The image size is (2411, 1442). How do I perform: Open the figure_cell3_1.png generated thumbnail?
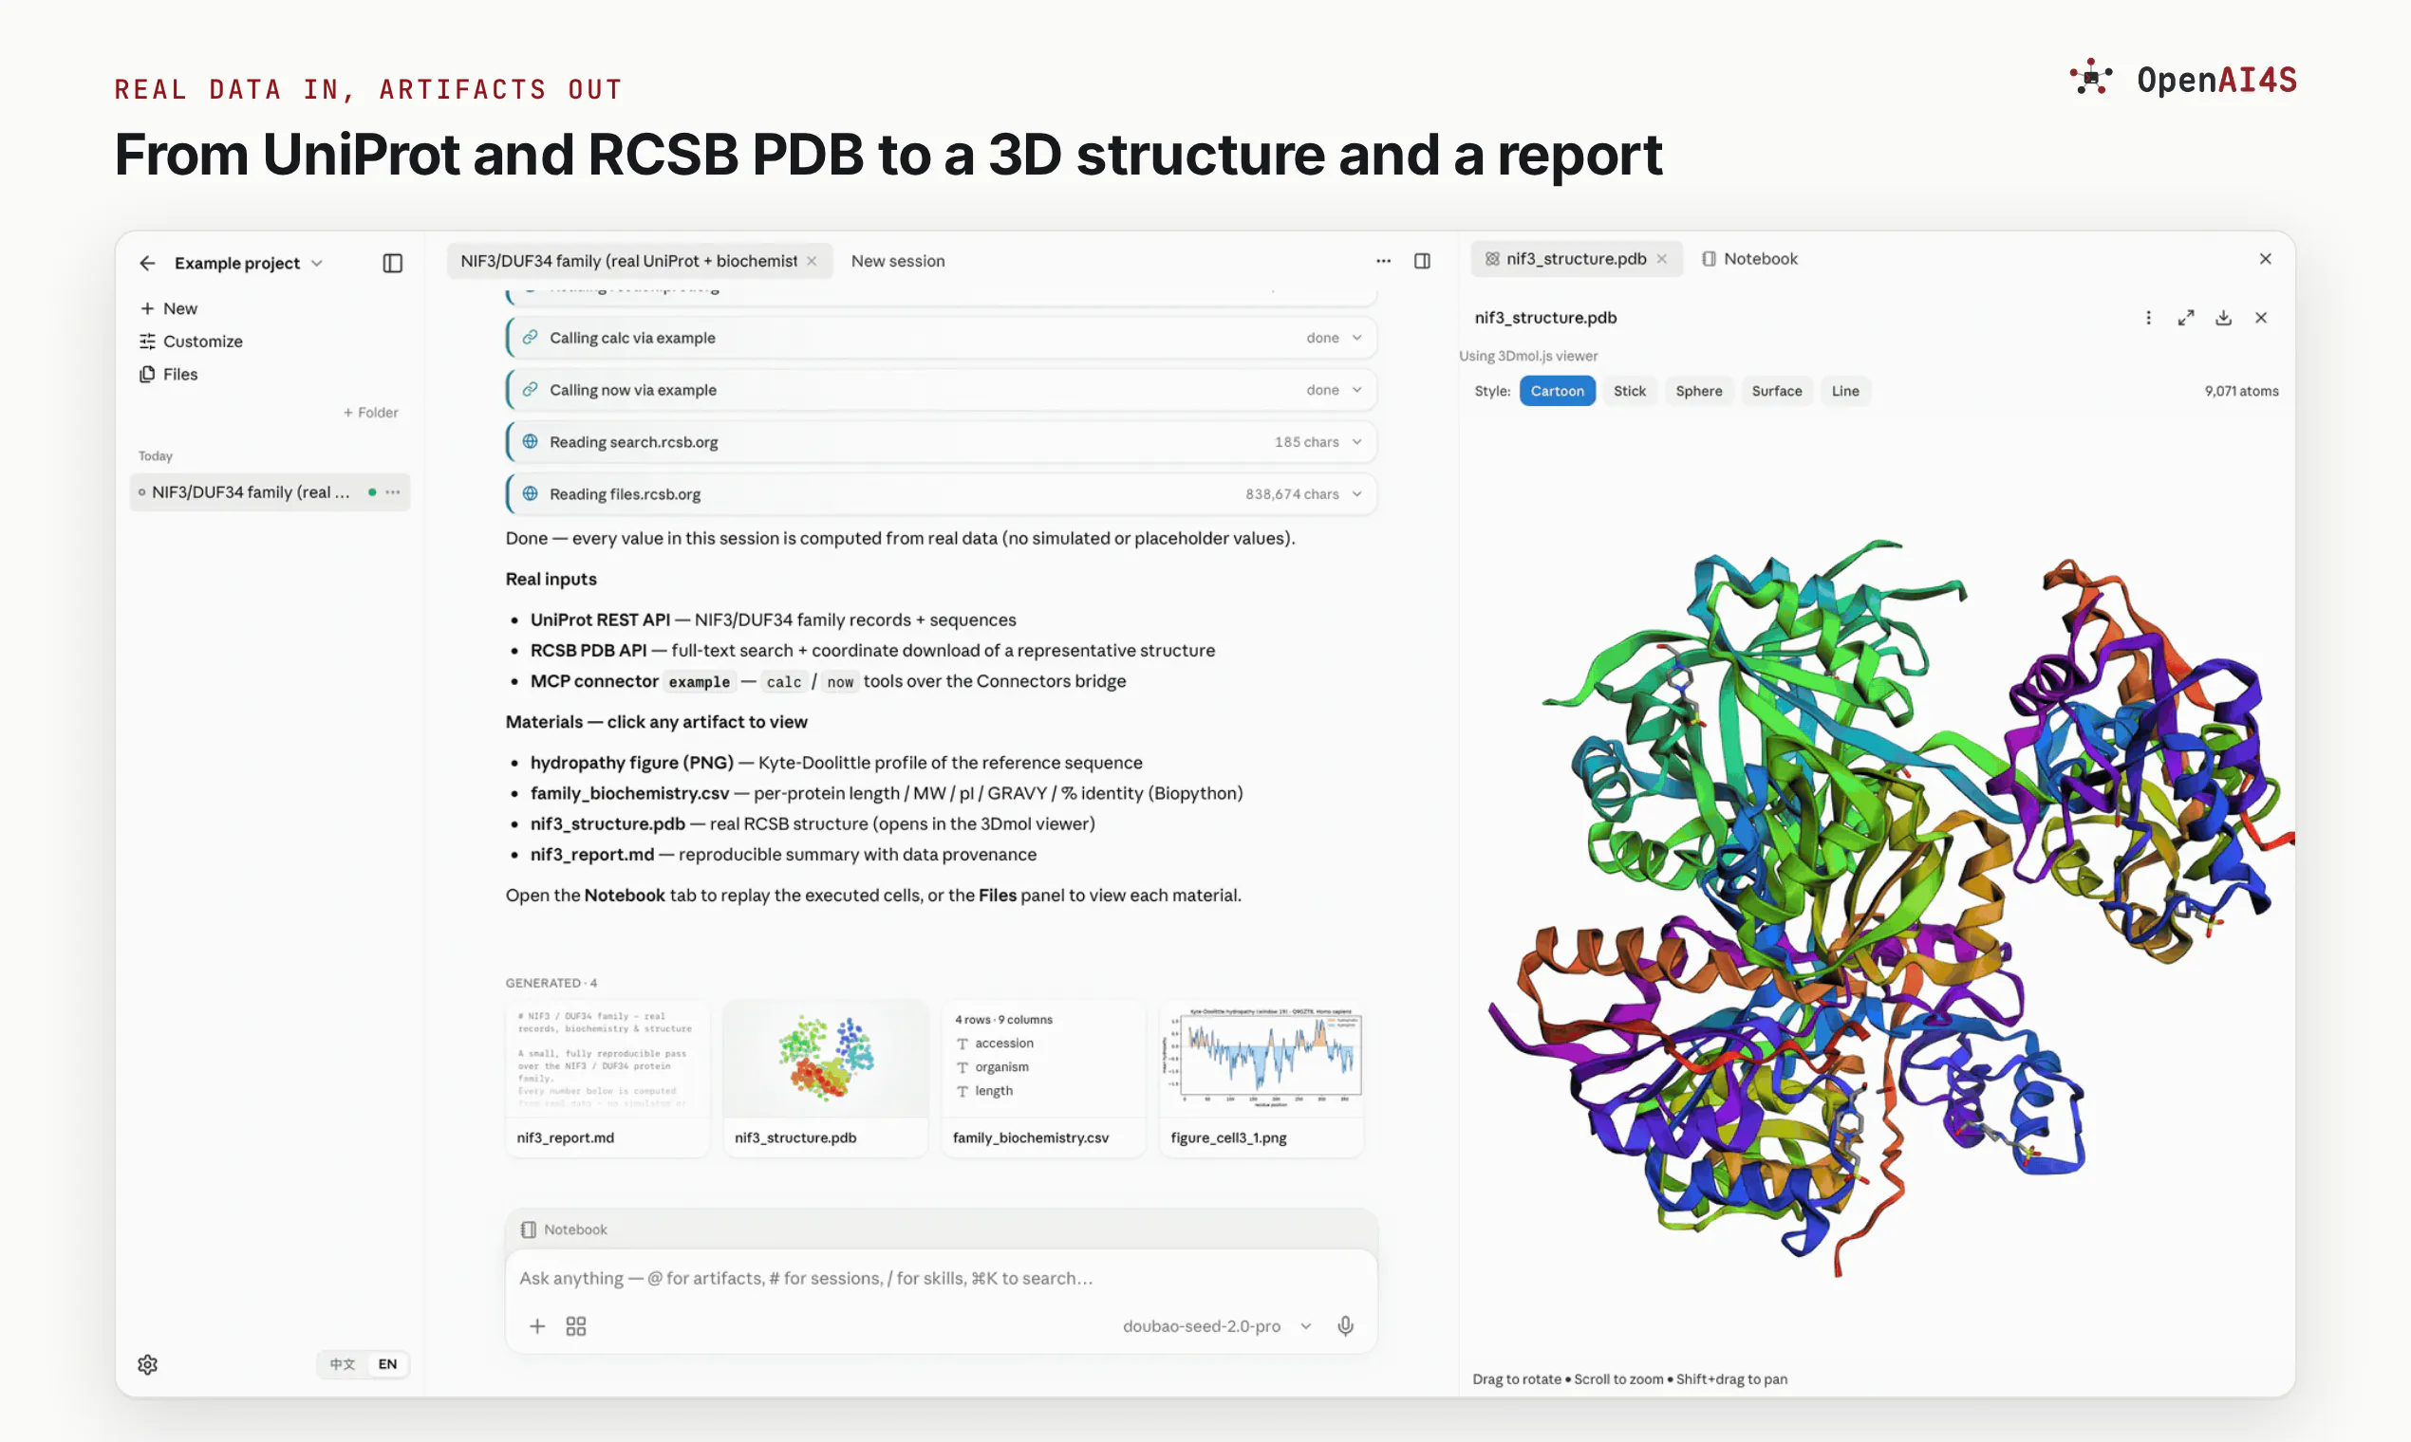point(1261,1079)
